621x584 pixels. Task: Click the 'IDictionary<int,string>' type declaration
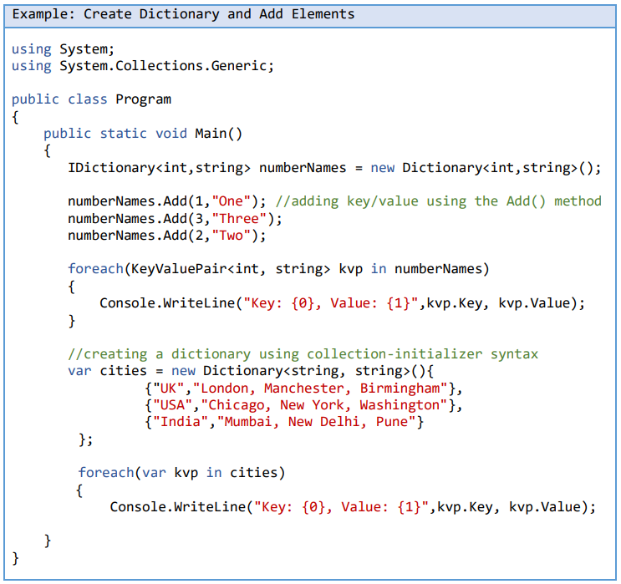coord(159,168)
